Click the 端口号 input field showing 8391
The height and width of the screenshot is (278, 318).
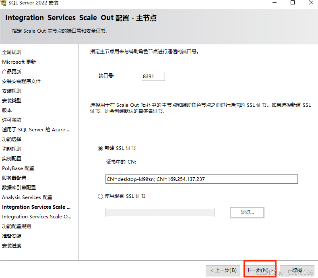[x=153, y=76]
